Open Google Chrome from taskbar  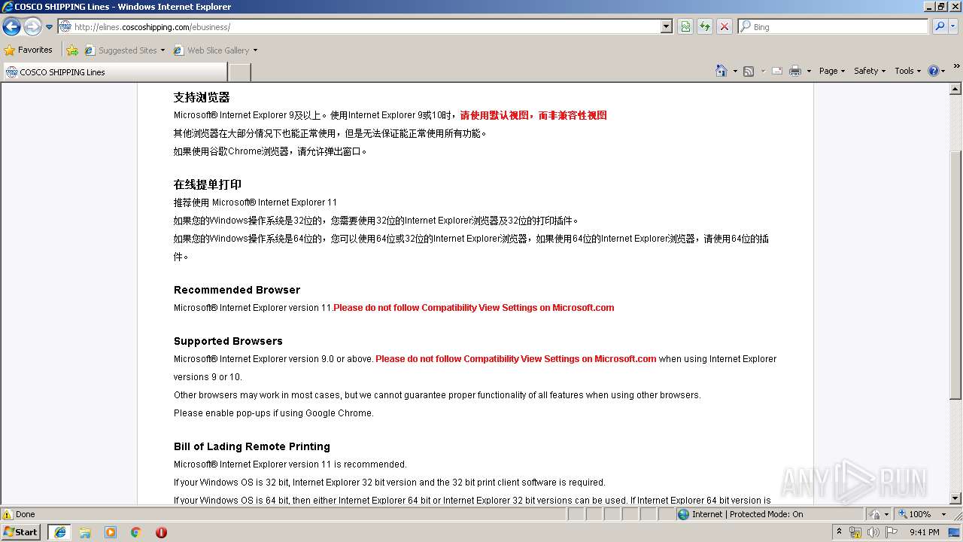[x=136, y=532]
